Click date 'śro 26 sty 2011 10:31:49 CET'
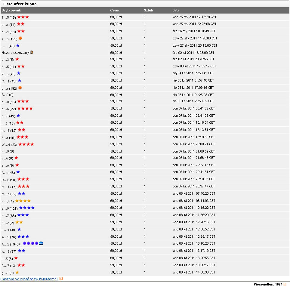 pyautogui.click(x=194, y=31)
